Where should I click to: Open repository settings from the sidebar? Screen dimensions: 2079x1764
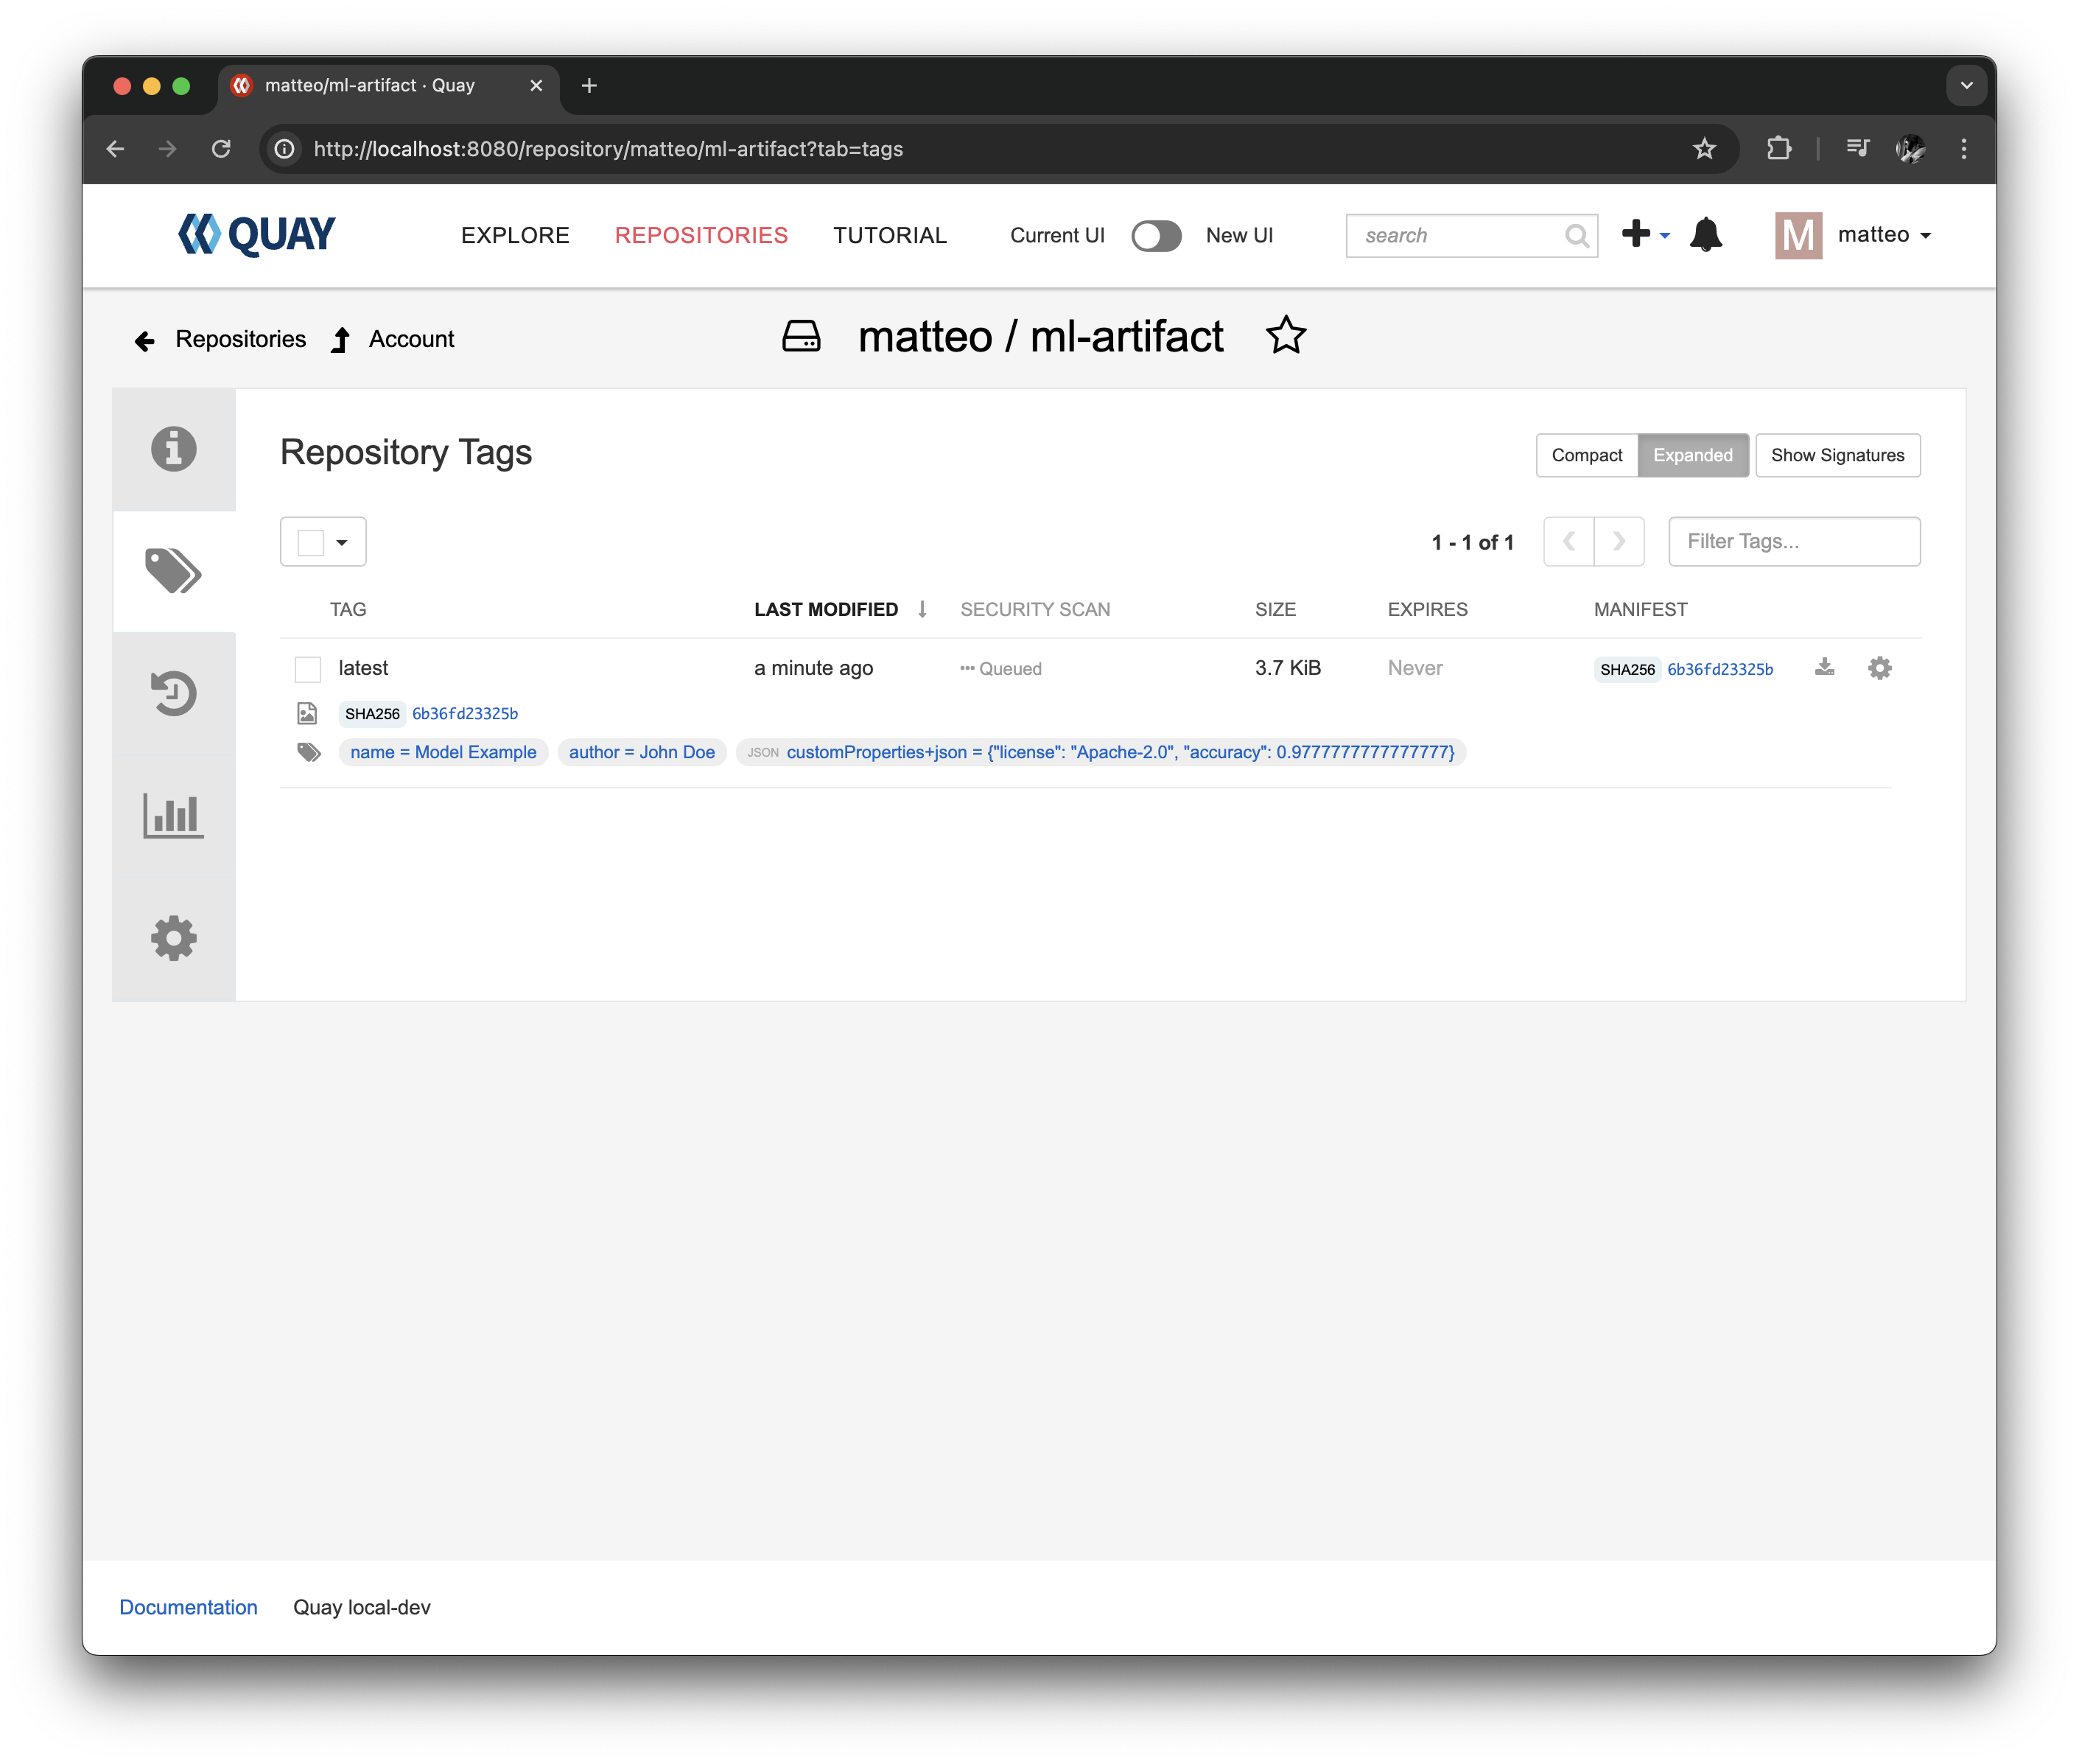174,938
